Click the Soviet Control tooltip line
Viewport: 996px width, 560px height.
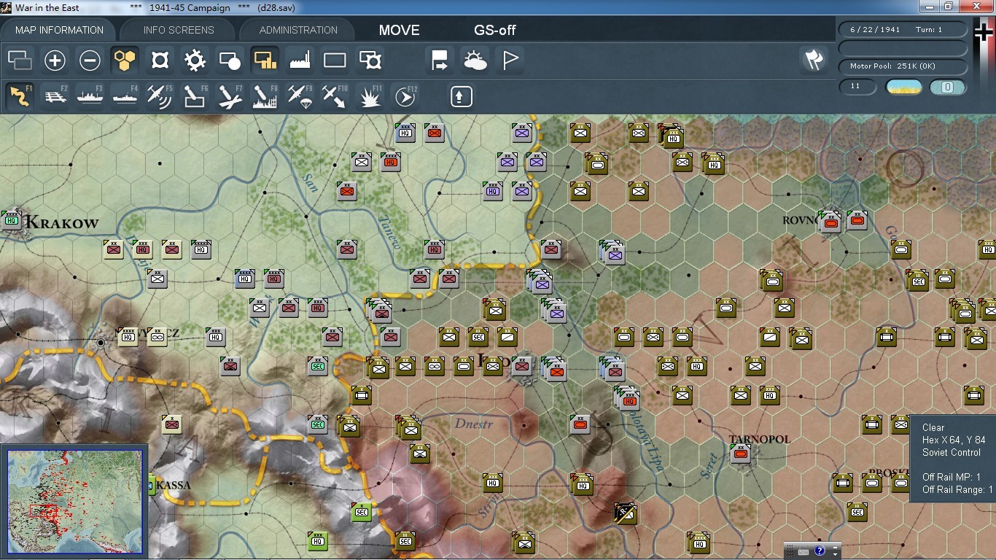pos(952,452)
